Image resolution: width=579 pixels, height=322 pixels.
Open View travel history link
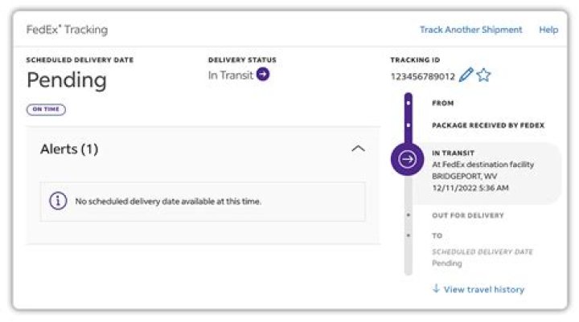tap(484, 290)
